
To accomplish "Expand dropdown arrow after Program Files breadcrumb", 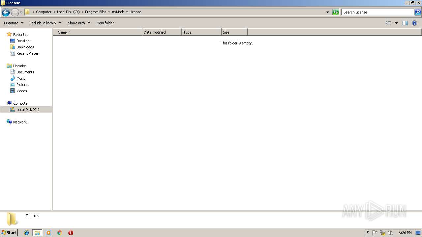I will [109, 12].
